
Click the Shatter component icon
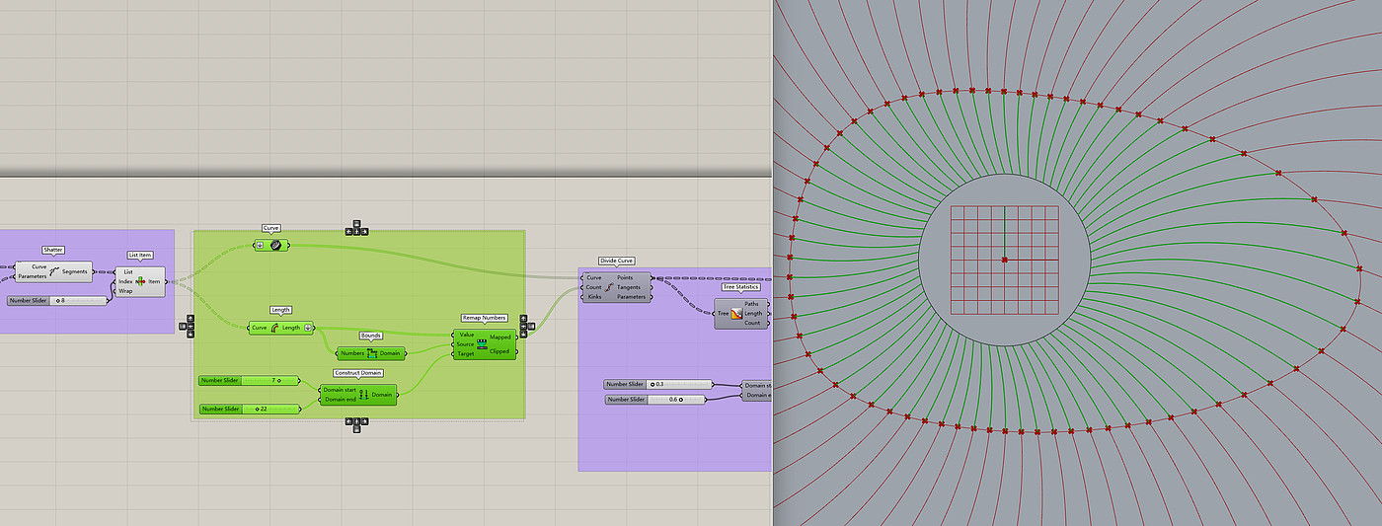55,271
